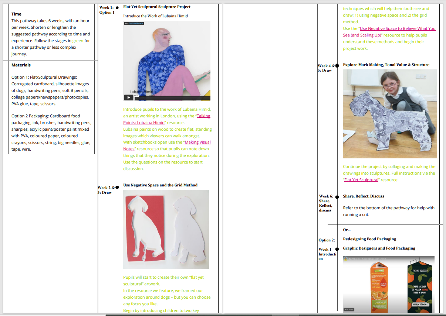The width and height of the screenshot is (446, 316).
Task: Follow the "Flat Yet Sculptural" resource link
Action: coord(361,180)
